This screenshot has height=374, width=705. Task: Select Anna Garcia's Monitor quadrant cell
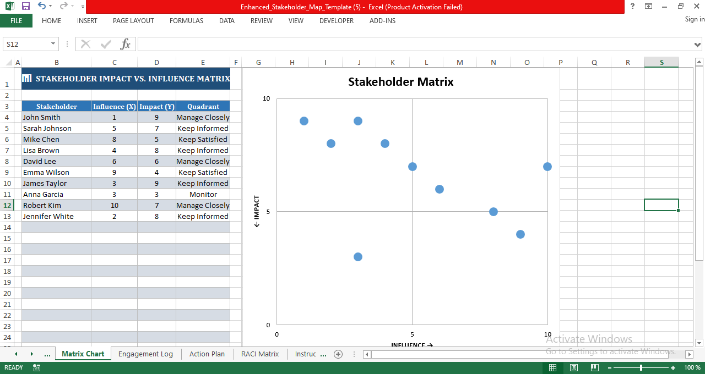click(x=203, y=194)
